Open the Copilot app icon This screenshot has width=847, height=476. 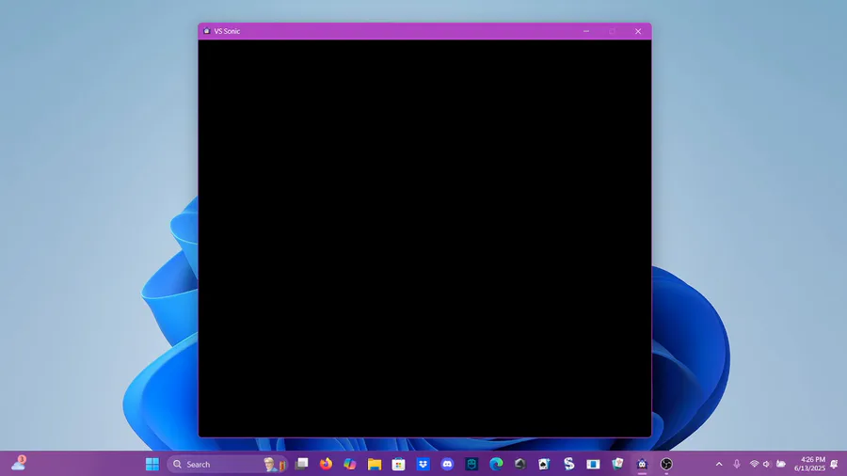(x=350, y=464)
